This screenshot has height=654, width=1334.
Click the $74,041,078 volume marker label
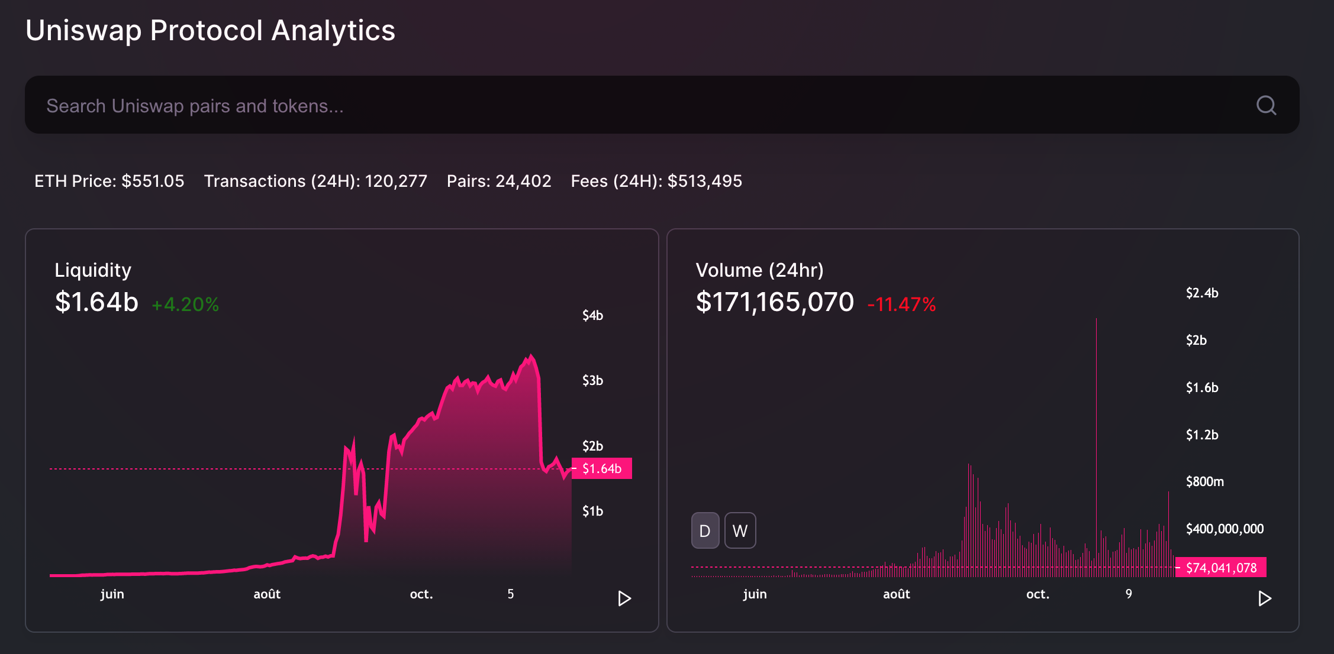pyautogui.click(x=1220, y=568)
